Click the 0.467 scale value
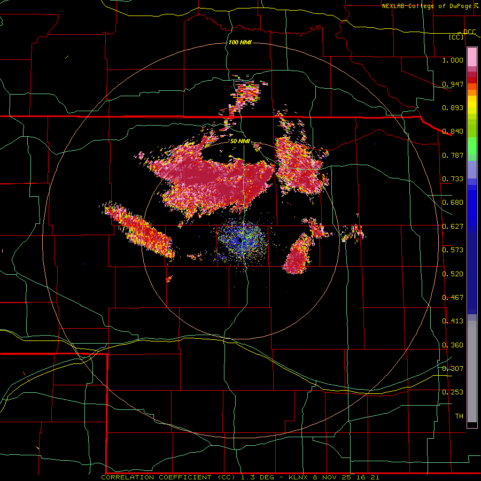The height and width of the screenshot is (481, 481). click(x=453, y=298)
